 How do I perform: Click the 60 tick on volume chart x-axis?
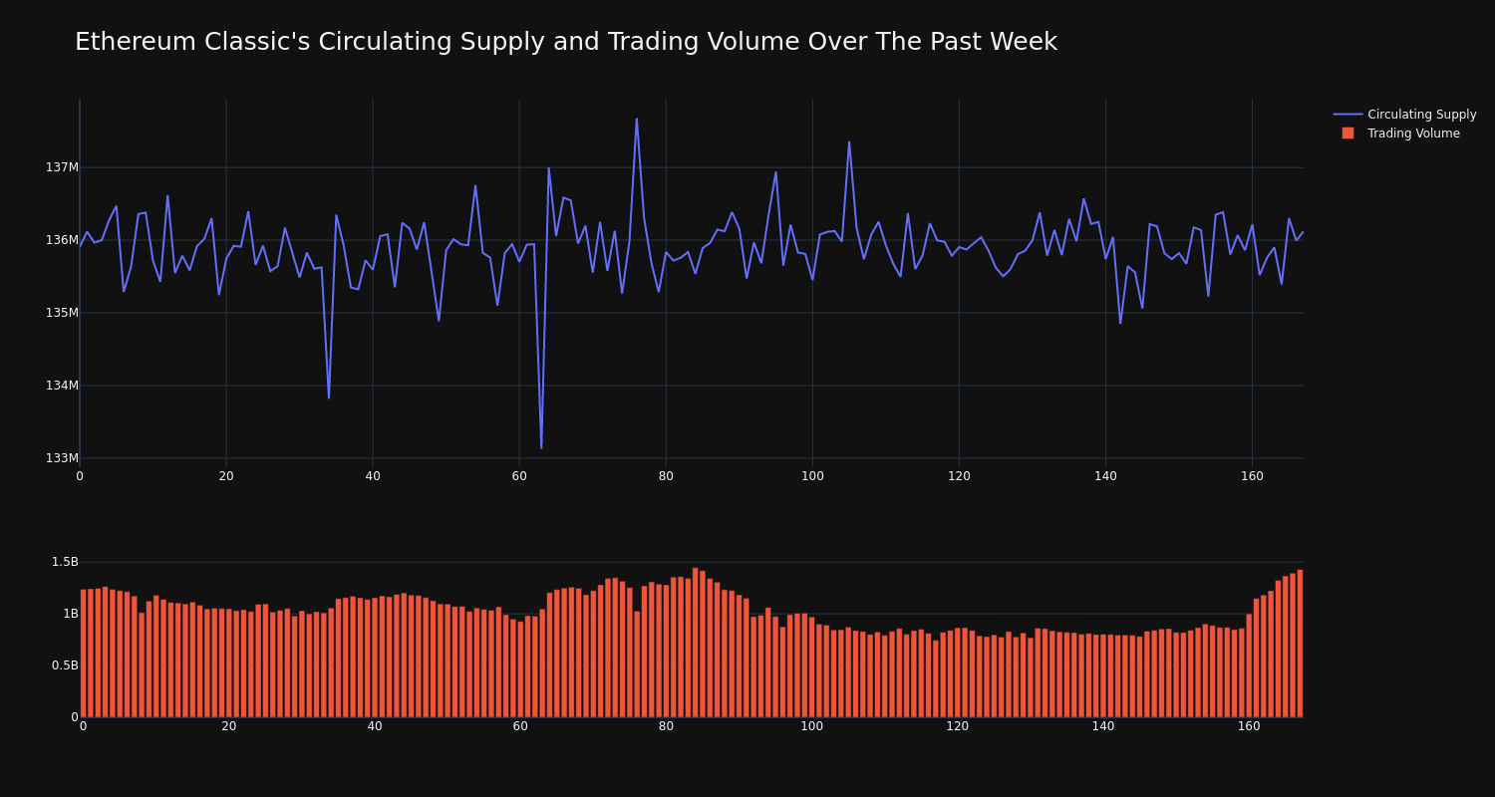pos(520,726)
